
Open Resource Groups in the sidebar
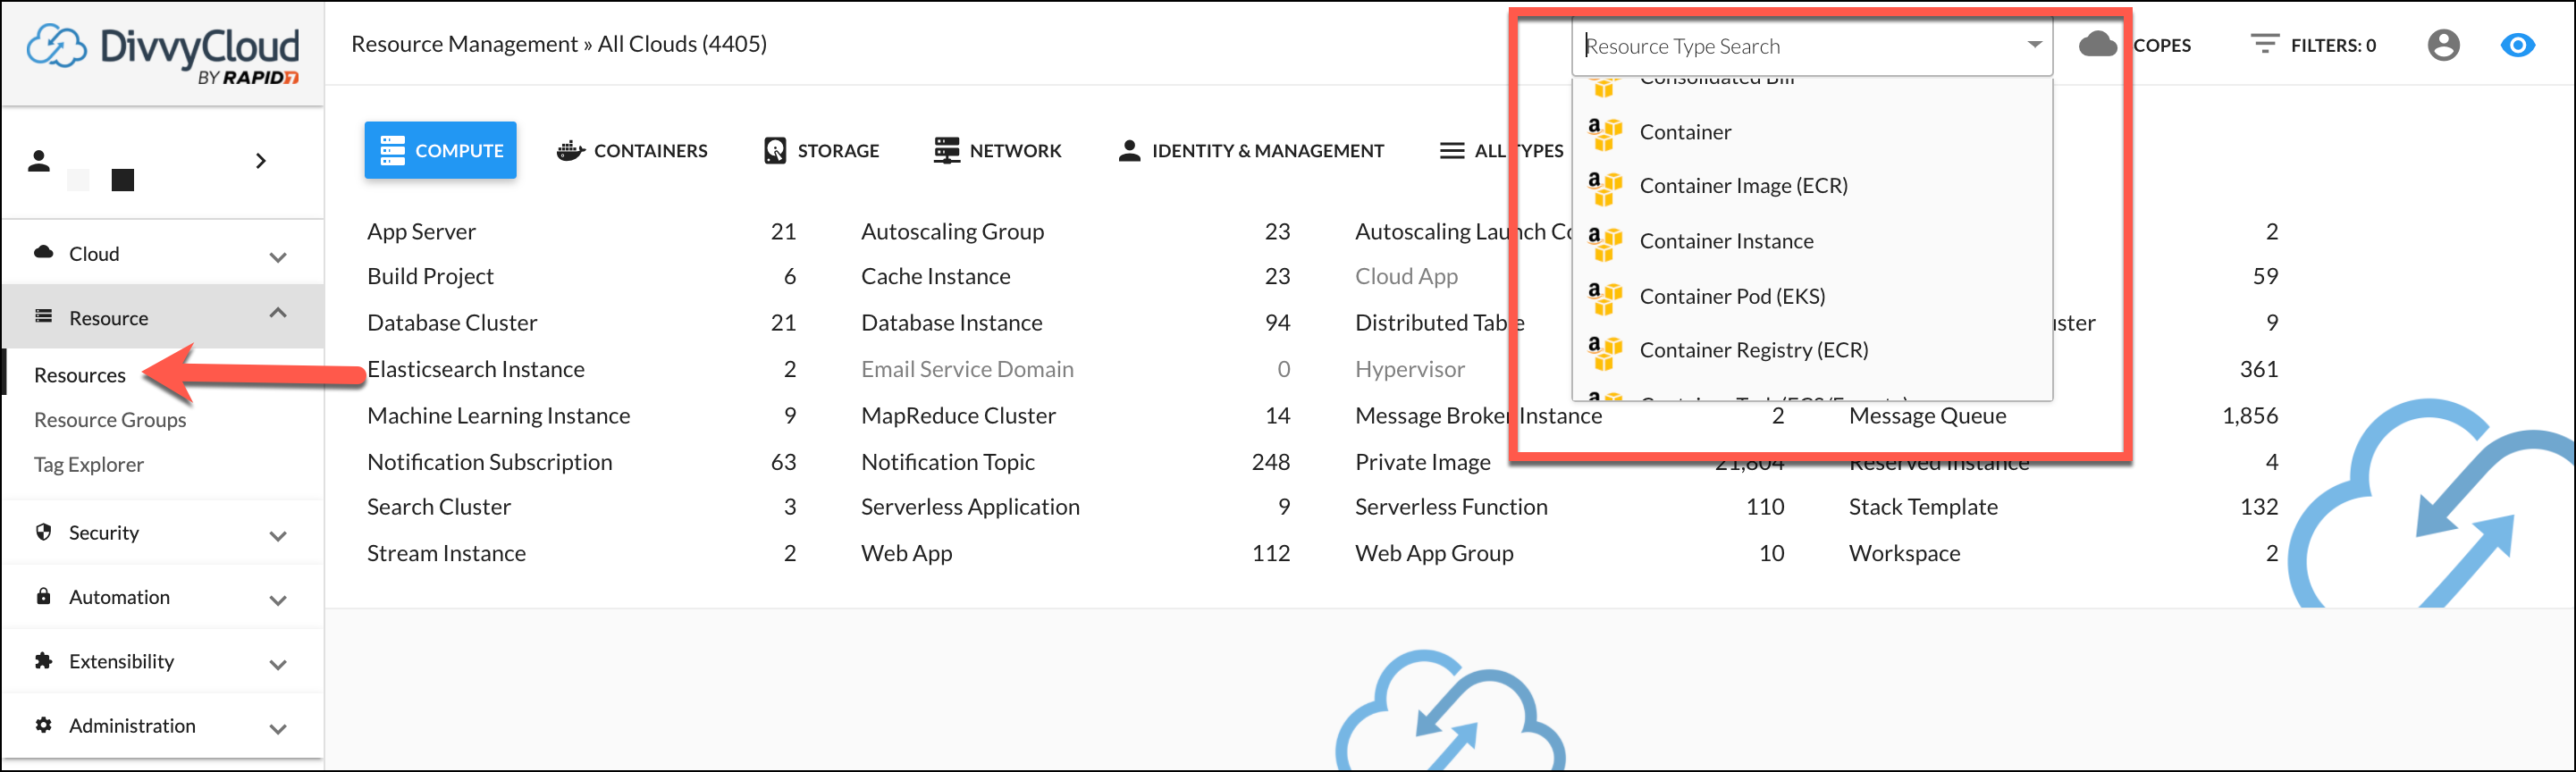click(110, 420)
